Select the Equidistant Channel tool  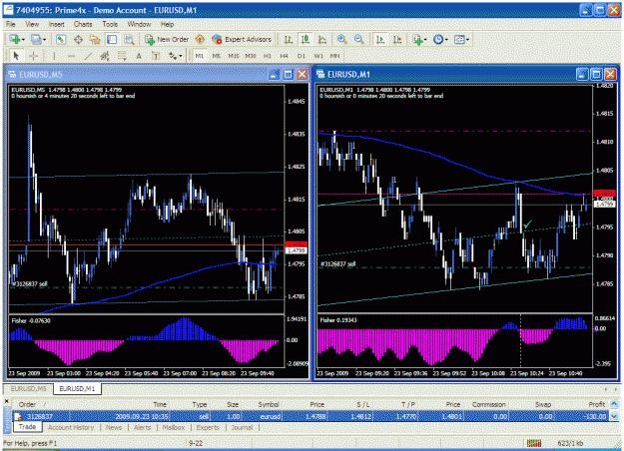tap(105, 56)
